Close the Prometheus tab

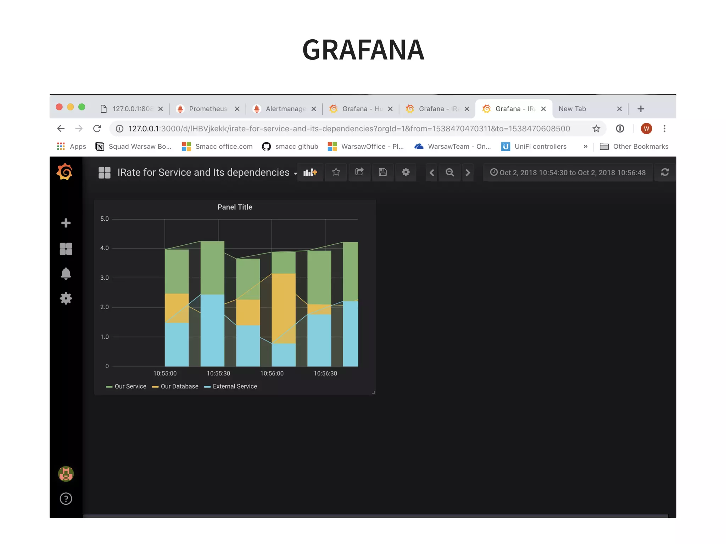237,109
